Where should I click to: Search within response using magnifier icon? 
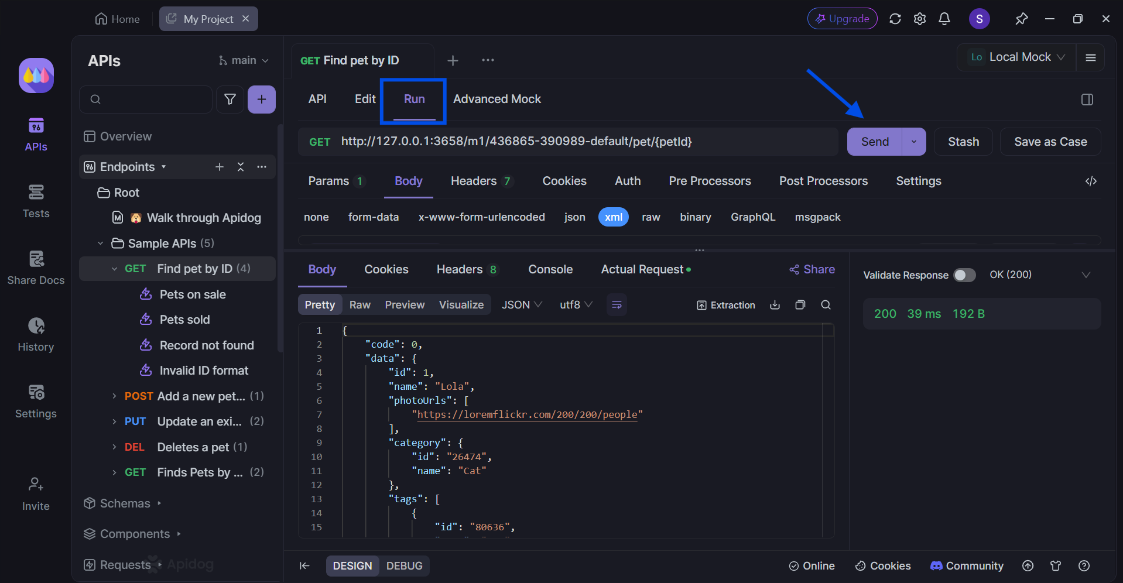click(x=826, y=305)
